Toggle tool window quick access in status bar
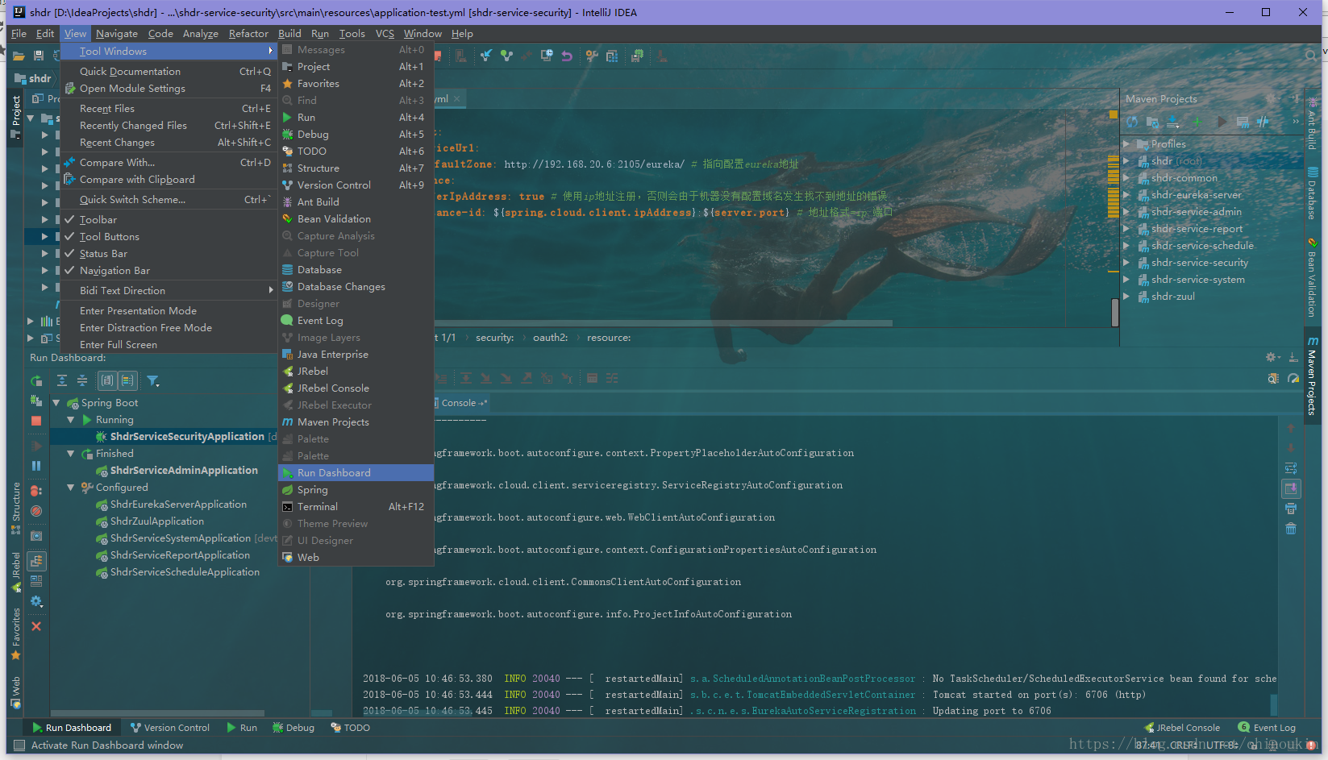The image size is (1328, 760). point(19,745)
